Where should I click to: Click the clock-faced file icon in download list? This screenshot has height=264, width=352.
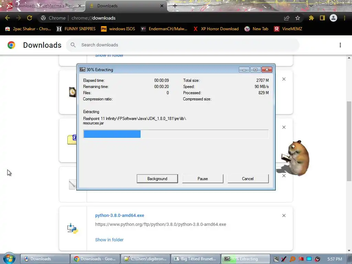pyautogui.click(x=73, y=92)
